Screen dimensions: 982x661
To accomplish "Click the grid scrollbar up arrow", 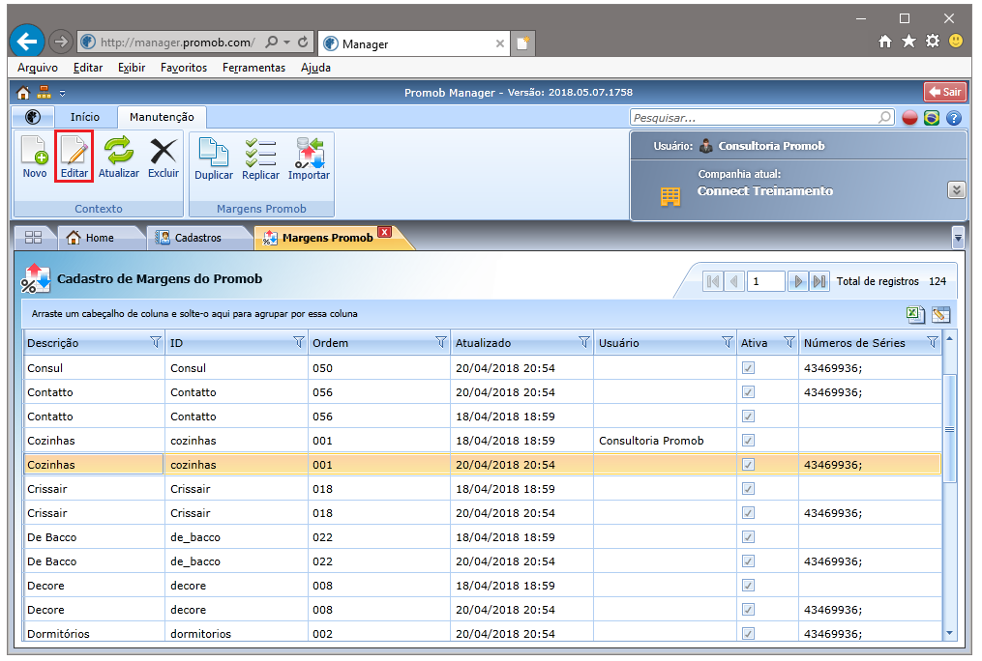I will point(949,338).
